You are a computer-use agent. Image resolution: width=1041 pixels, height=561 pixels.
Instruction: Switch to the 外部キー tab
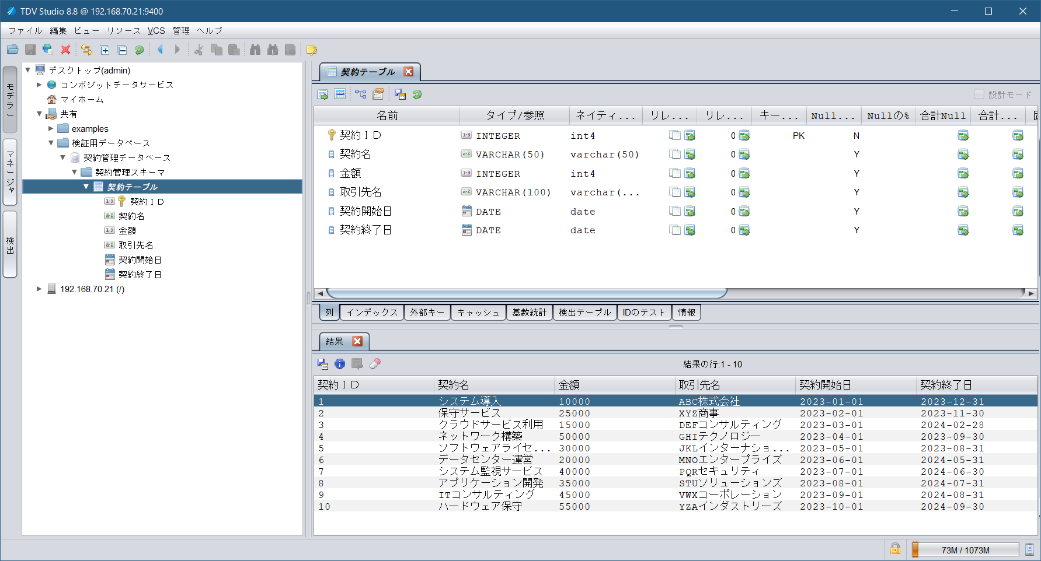tap(427, 313)
